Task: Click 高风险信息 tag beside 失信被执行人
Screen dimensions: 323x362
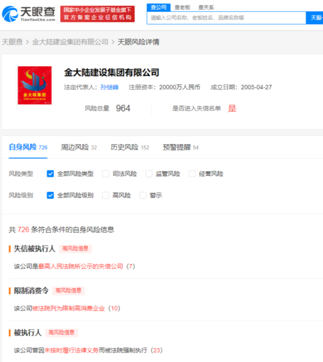Action: pos(75,249)
